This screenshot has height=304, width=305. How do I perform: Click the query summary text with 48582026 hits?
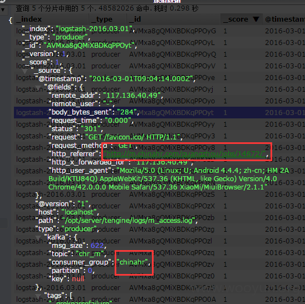[x=107, y=8]
